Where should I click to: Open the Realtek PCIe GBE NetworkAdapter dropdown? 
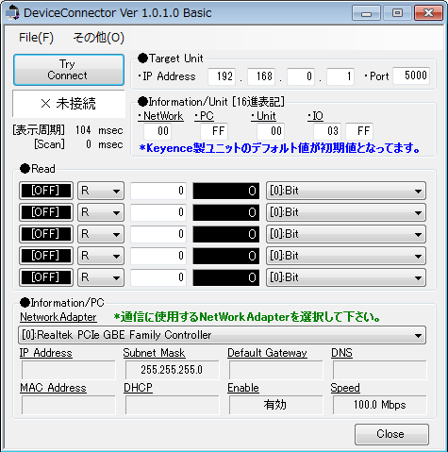pyautogui.click(x=223, y=335)
